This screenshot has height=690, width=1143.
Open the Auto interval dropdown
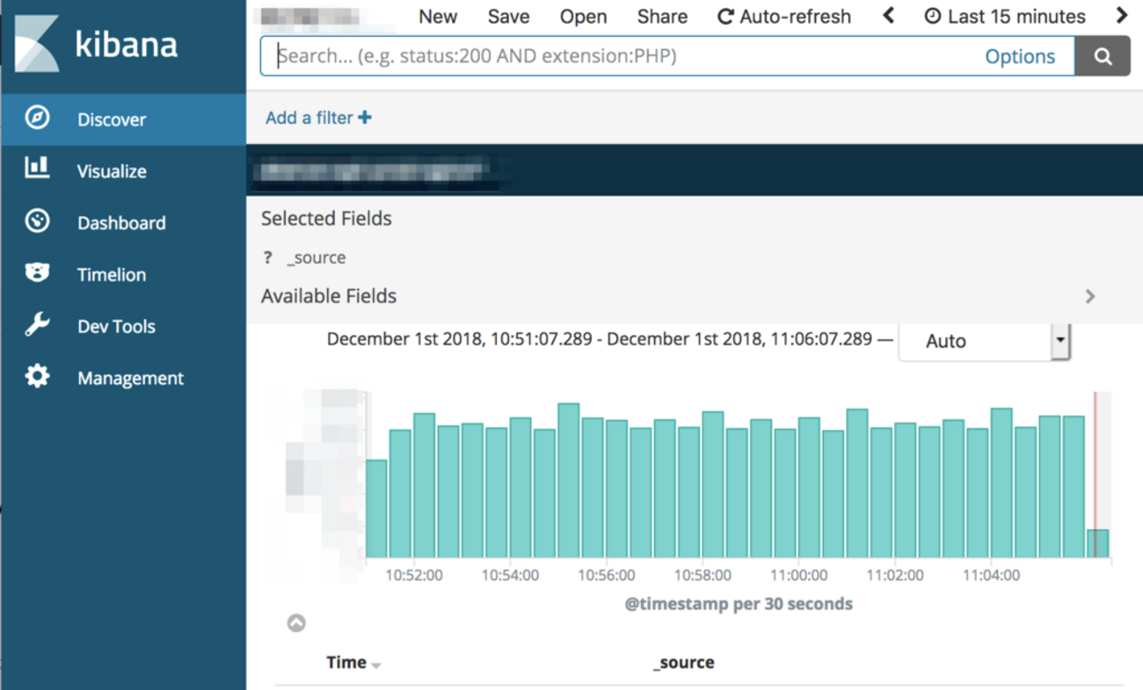pyautogui.click(x=983, y=341)
